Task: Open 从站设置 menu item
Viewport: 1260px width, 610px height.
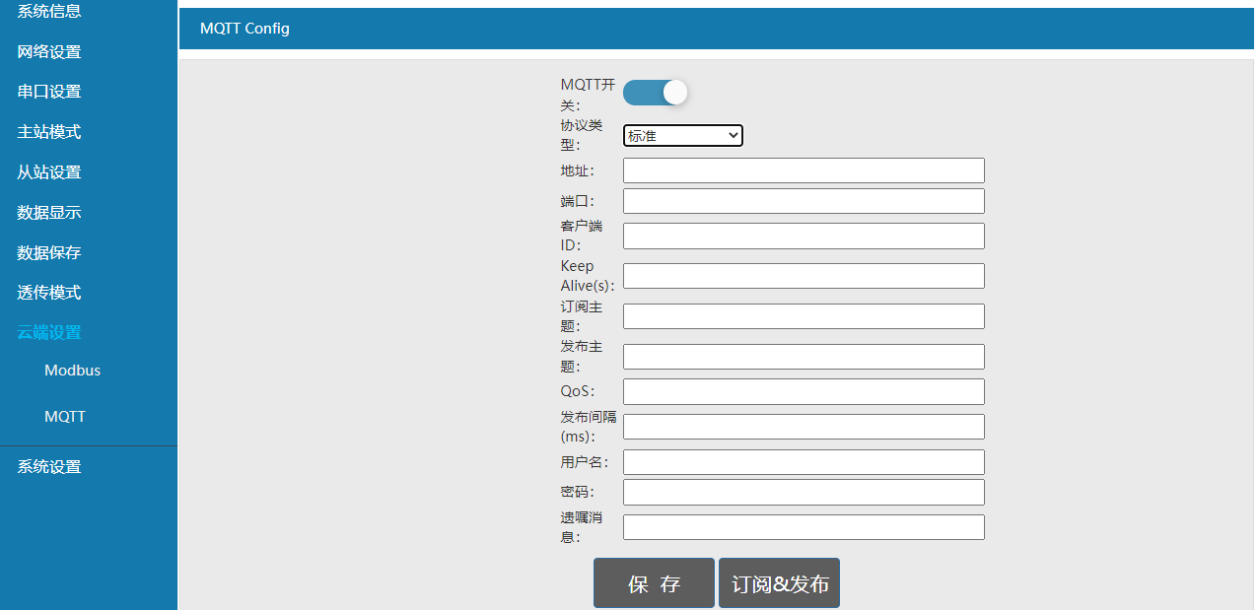Action: [x=49, y=172]
